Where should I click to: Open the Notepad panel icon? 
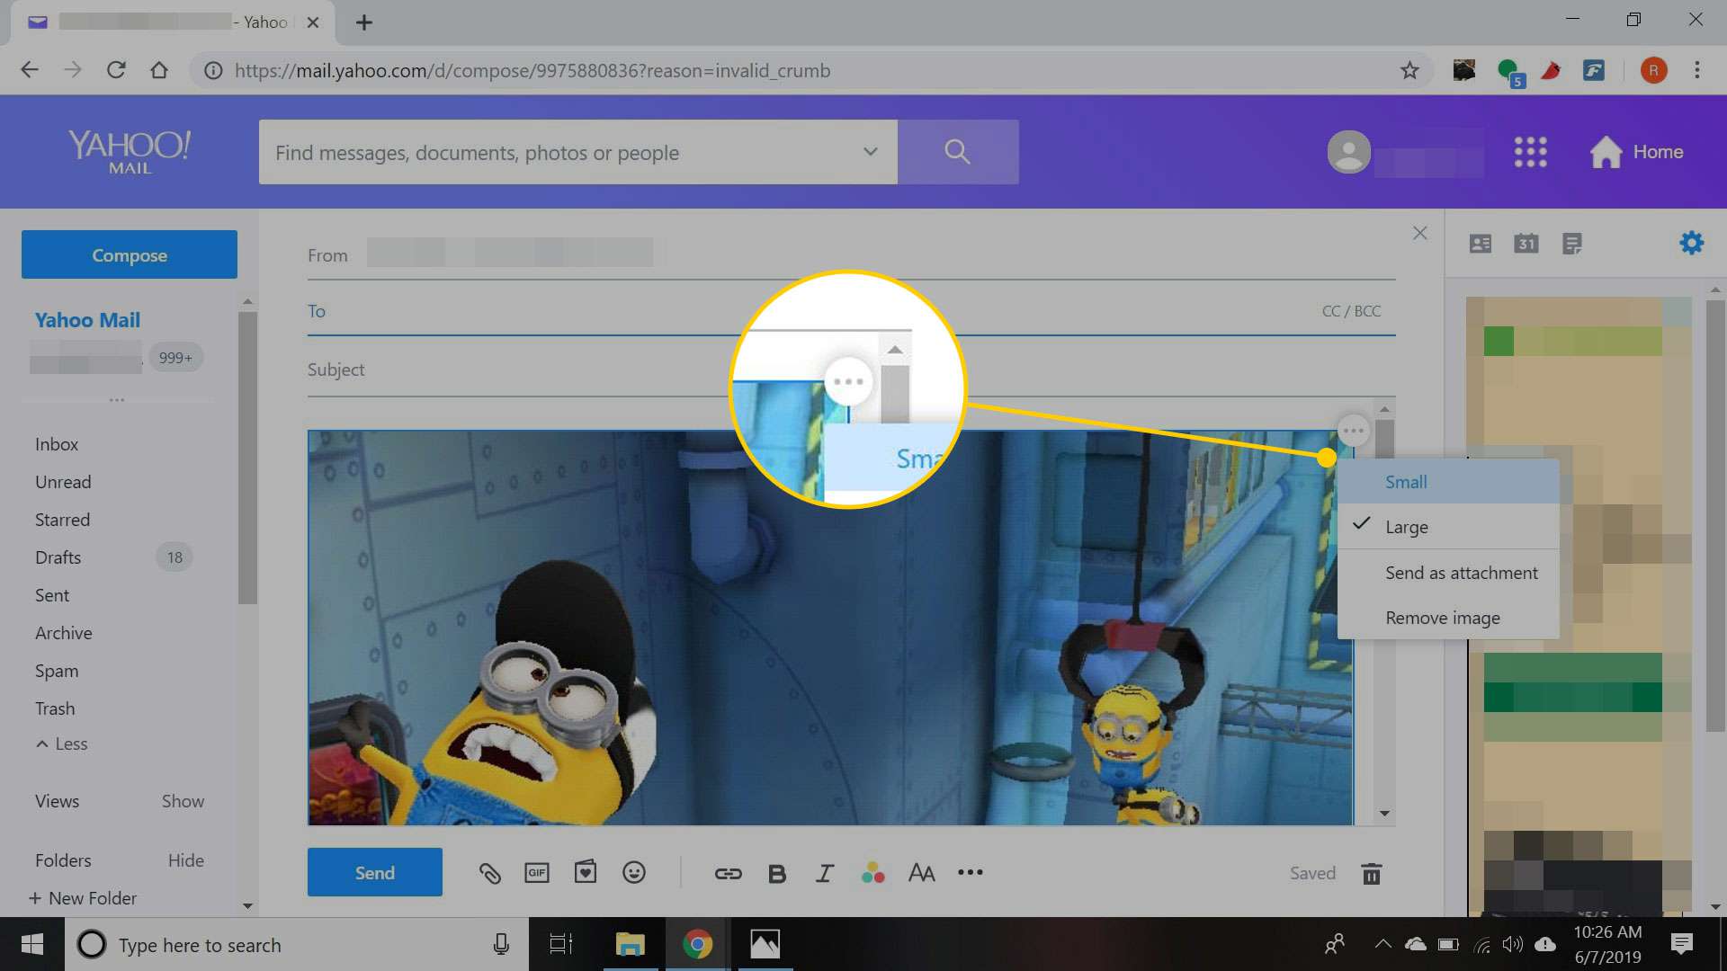pyautogui.click(x=1572, y=244)
